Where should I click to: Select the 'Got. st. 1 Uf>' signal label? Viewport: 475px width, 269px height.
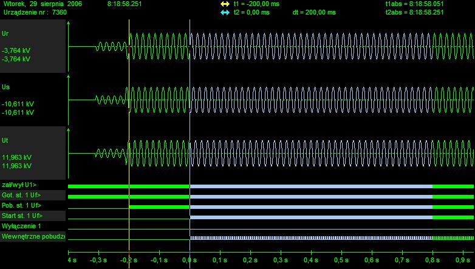(x=21, y=195)
